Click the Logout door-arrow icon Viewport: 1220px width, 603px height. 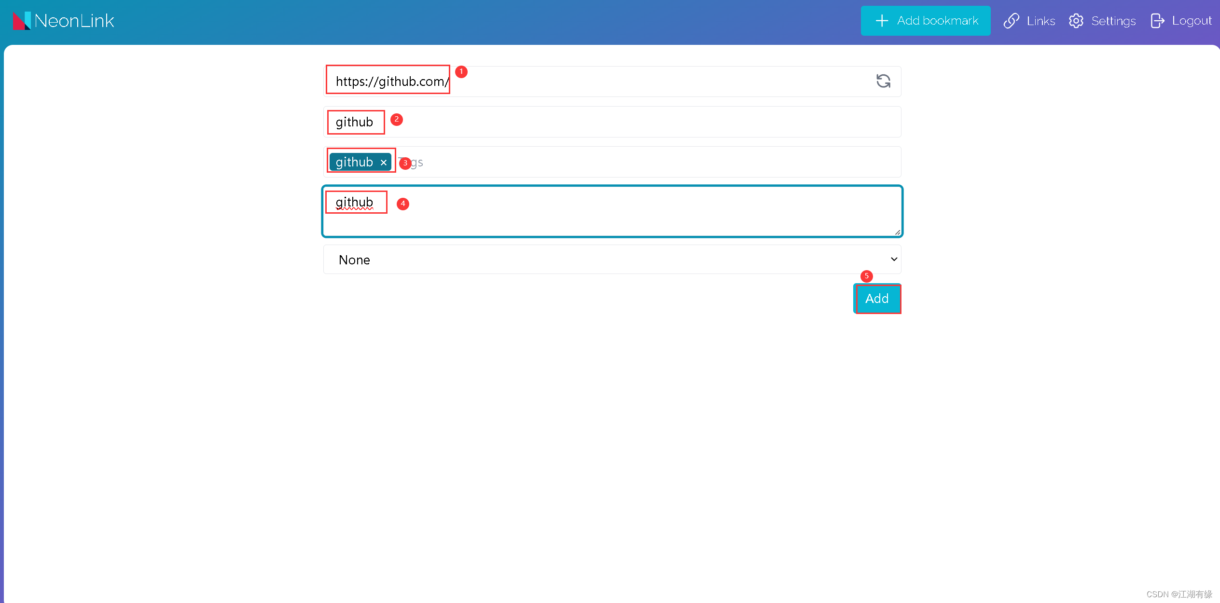(1157, 21)
